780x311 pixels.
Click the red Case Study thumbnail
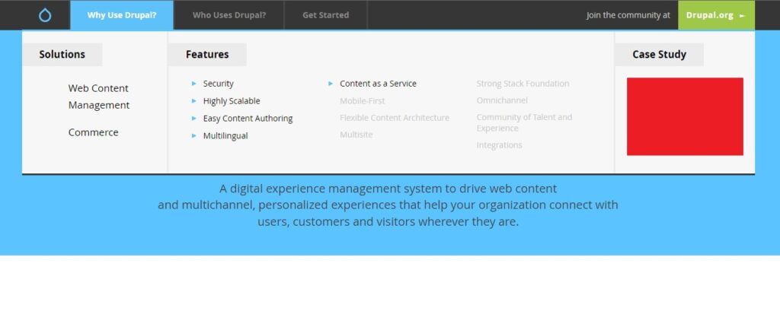pyautogui.click(x=685, y=116)
